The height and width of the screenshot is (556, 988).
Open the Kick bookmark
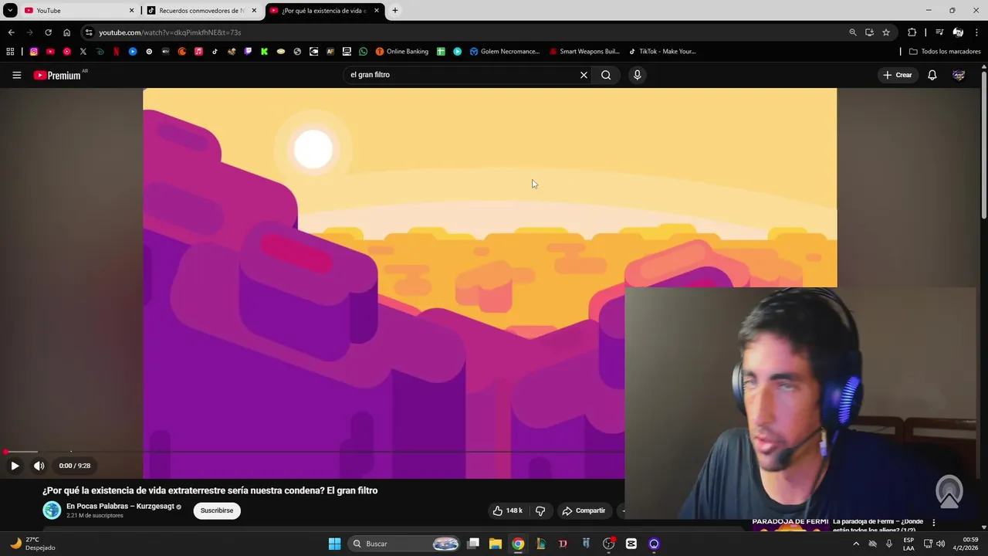coord(264,52)
